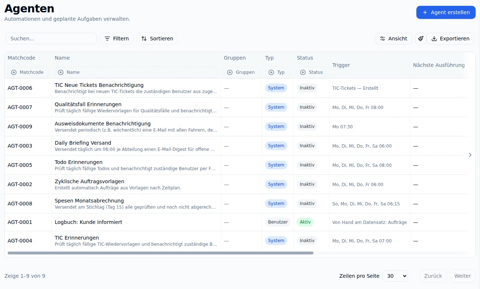Image resolution: width=480 pixels, height=289 pixels.
Task: Open Ausweisdokumente Benachrichtigung agent
Action: click(103, 124)
